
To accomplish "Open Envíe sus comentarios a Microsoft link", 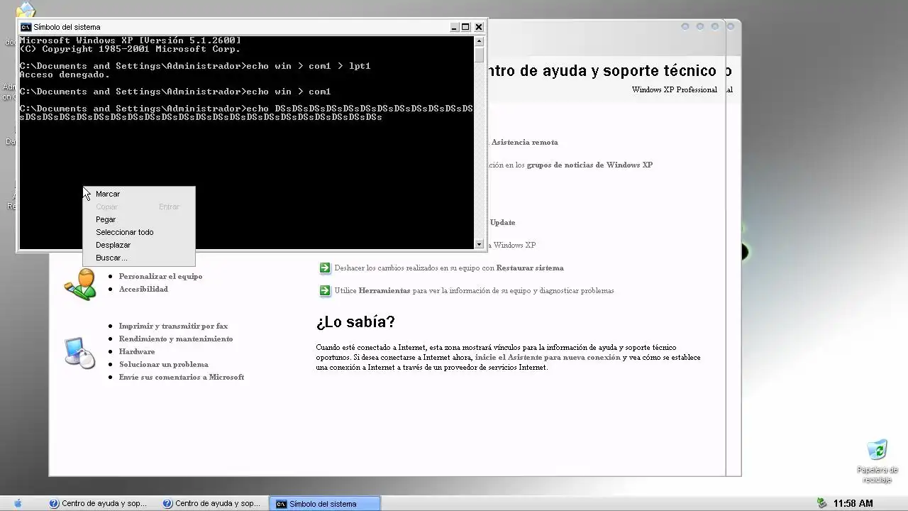I will [x=182, y=377].
